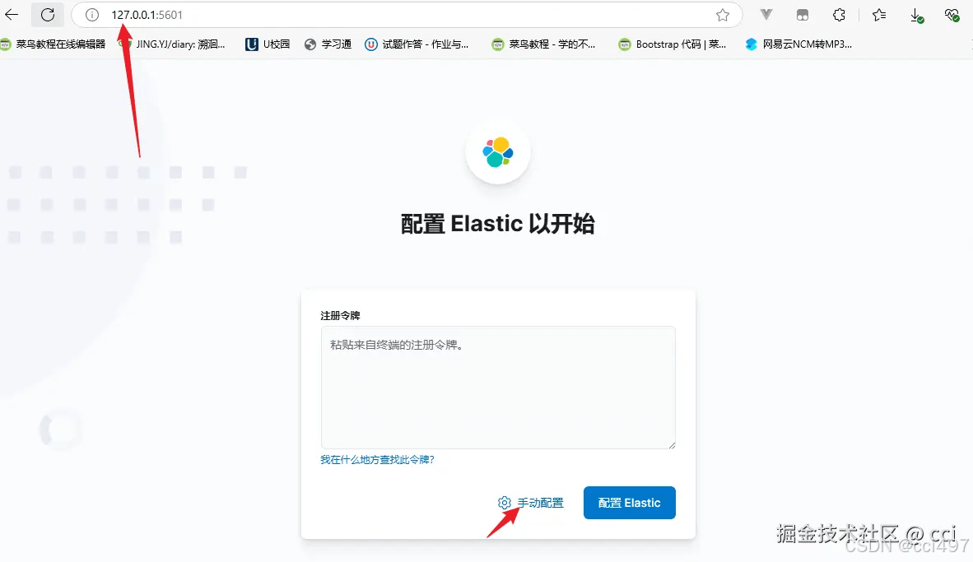Click the heartbeat performance icon in toolbar
Image resolution: width=973 pixels, height=562 pixels.
click(952, 15)
